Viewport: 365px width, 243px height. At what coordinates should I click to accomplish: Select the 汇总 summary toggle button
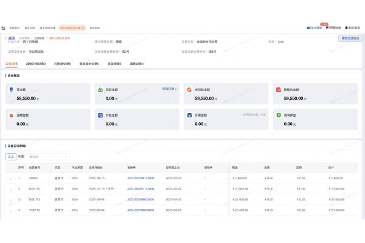pyautogui.click(x=10, y=156)
